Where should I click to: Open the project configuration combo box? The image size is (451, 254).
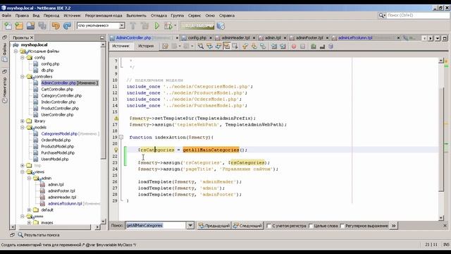coord(101,25)
